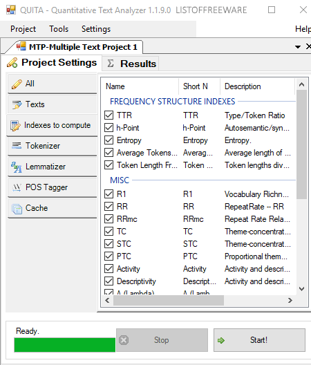Uncheck the h-Point checkbox

click(x=109, y=128)
